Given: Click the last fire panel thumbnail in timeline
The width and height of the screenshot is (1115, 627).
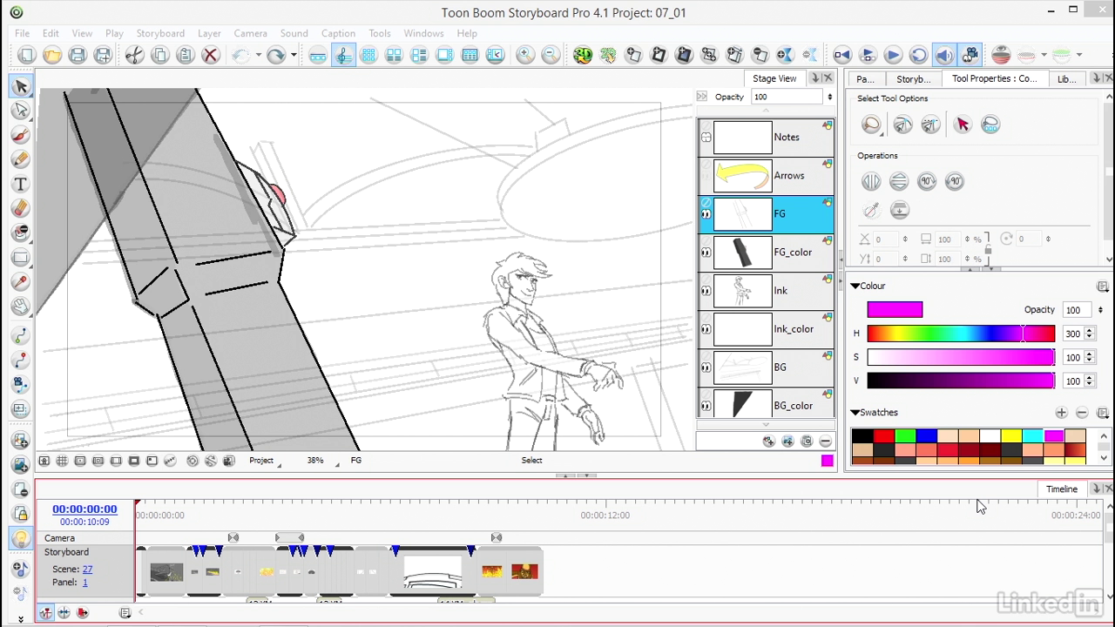Looking at the screenshot, I should (524, 572).
